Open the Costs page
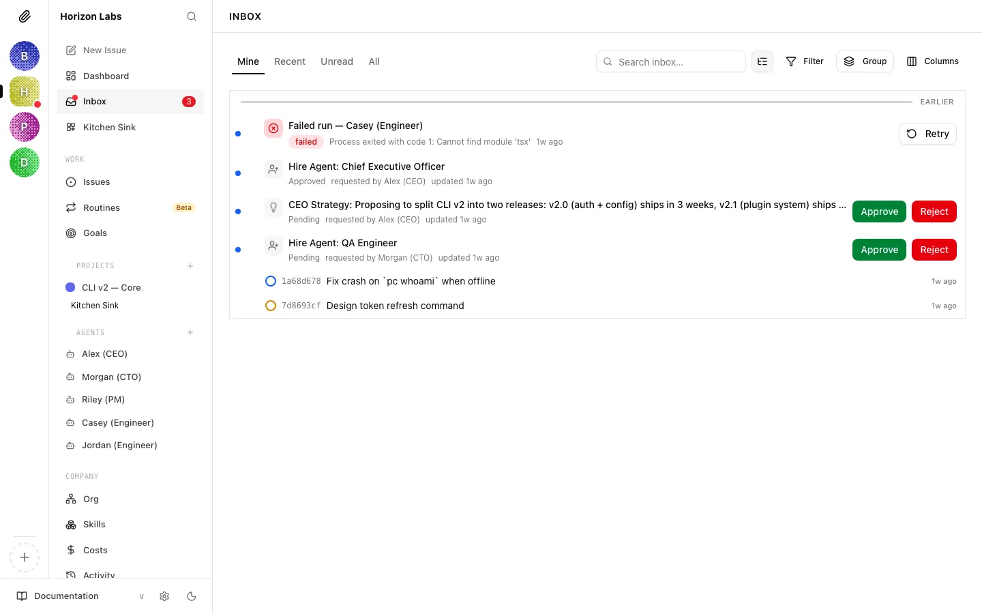Viewport: 982px width, 614px height. (130, 551)
